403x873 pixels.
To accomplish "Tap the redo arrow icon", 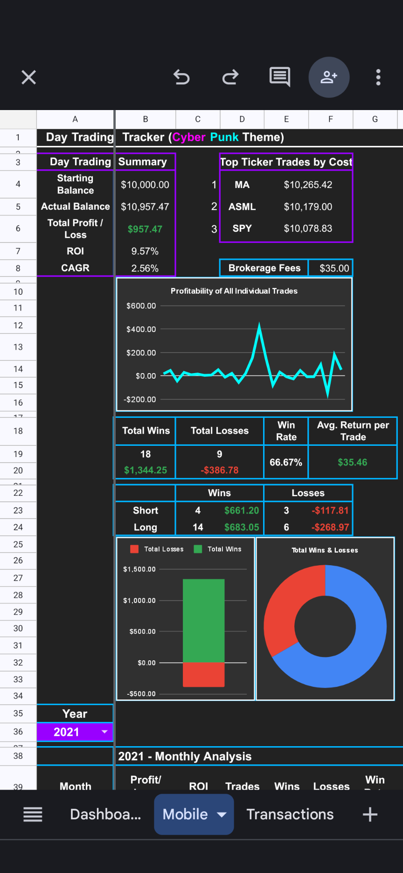I will [230, 77].
